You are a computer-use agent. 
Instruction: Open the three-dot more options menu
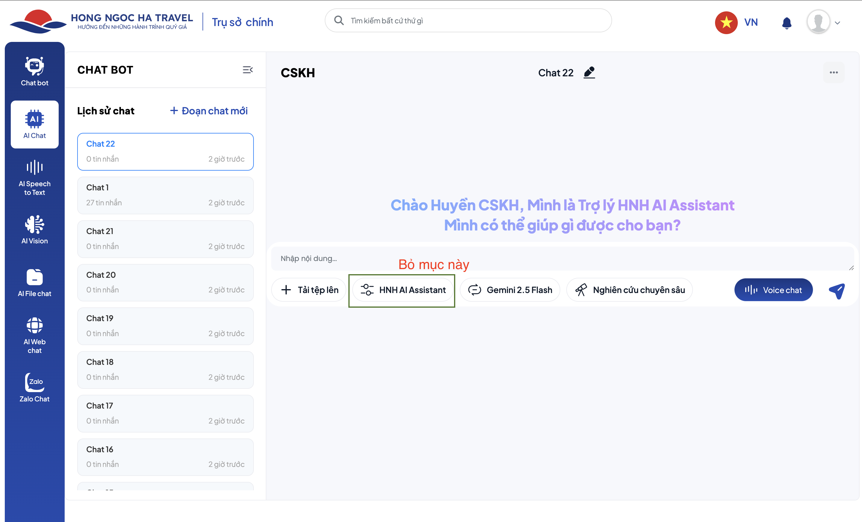tap(834, 72)
